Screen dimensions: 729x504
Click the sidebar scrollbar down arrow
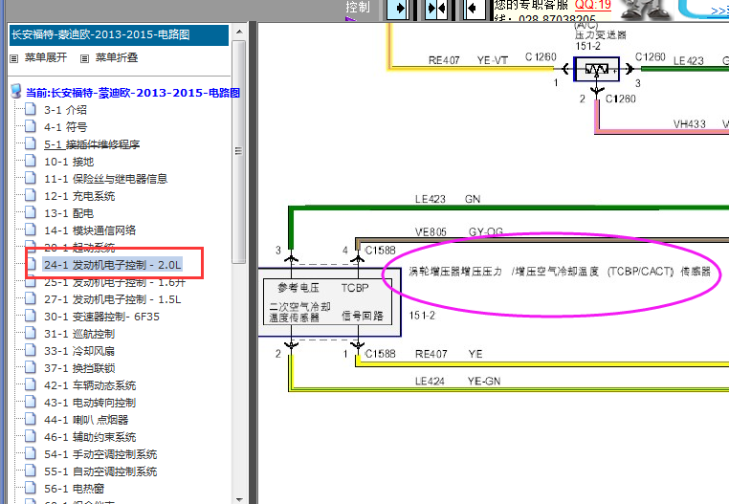[239, 499]
